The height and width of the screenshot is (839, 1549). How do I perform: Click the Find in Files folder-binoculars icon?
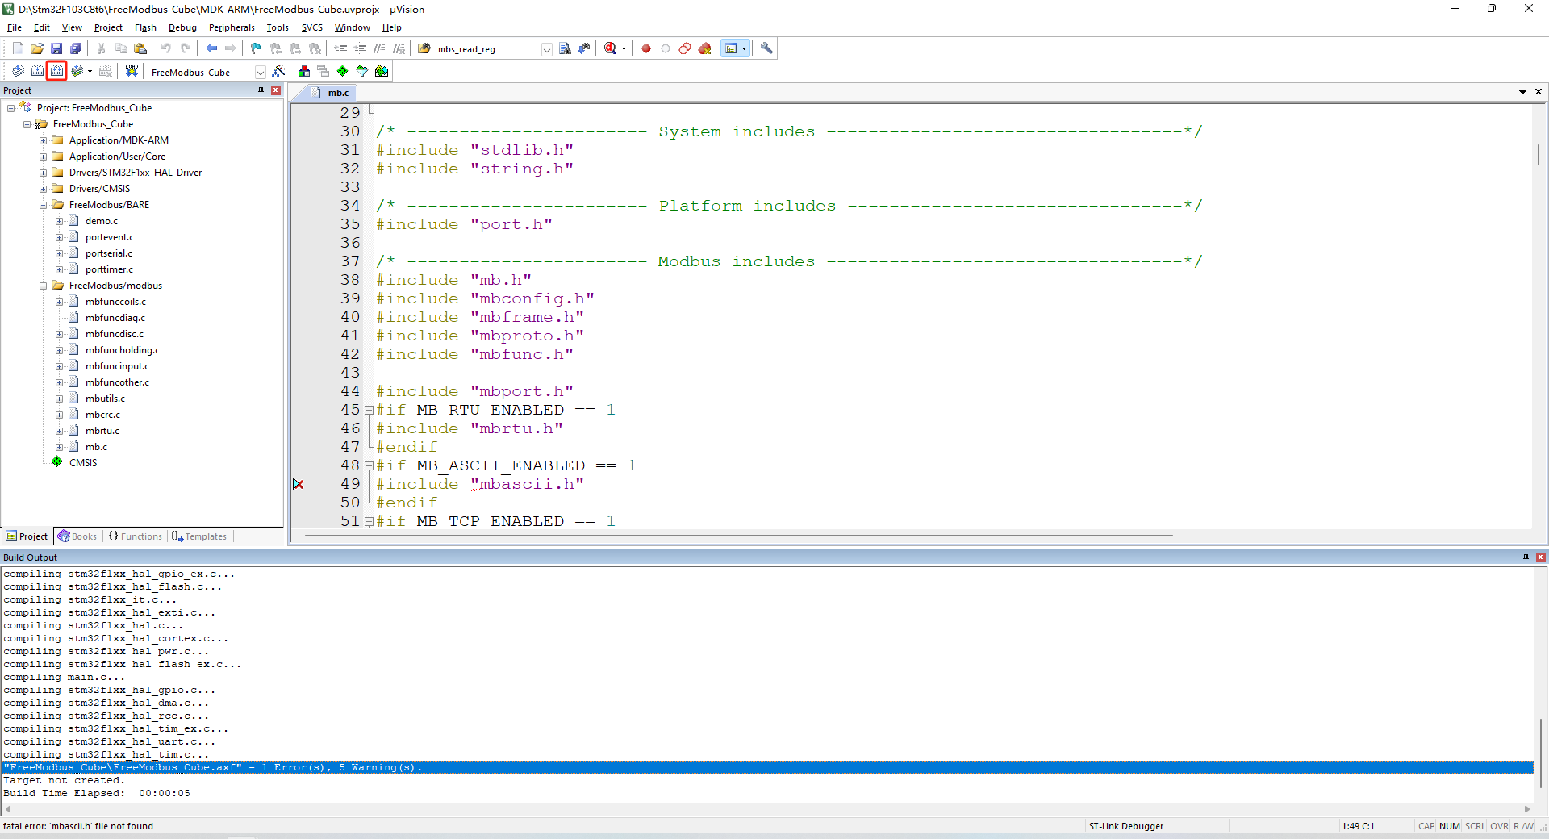[424, 48]
